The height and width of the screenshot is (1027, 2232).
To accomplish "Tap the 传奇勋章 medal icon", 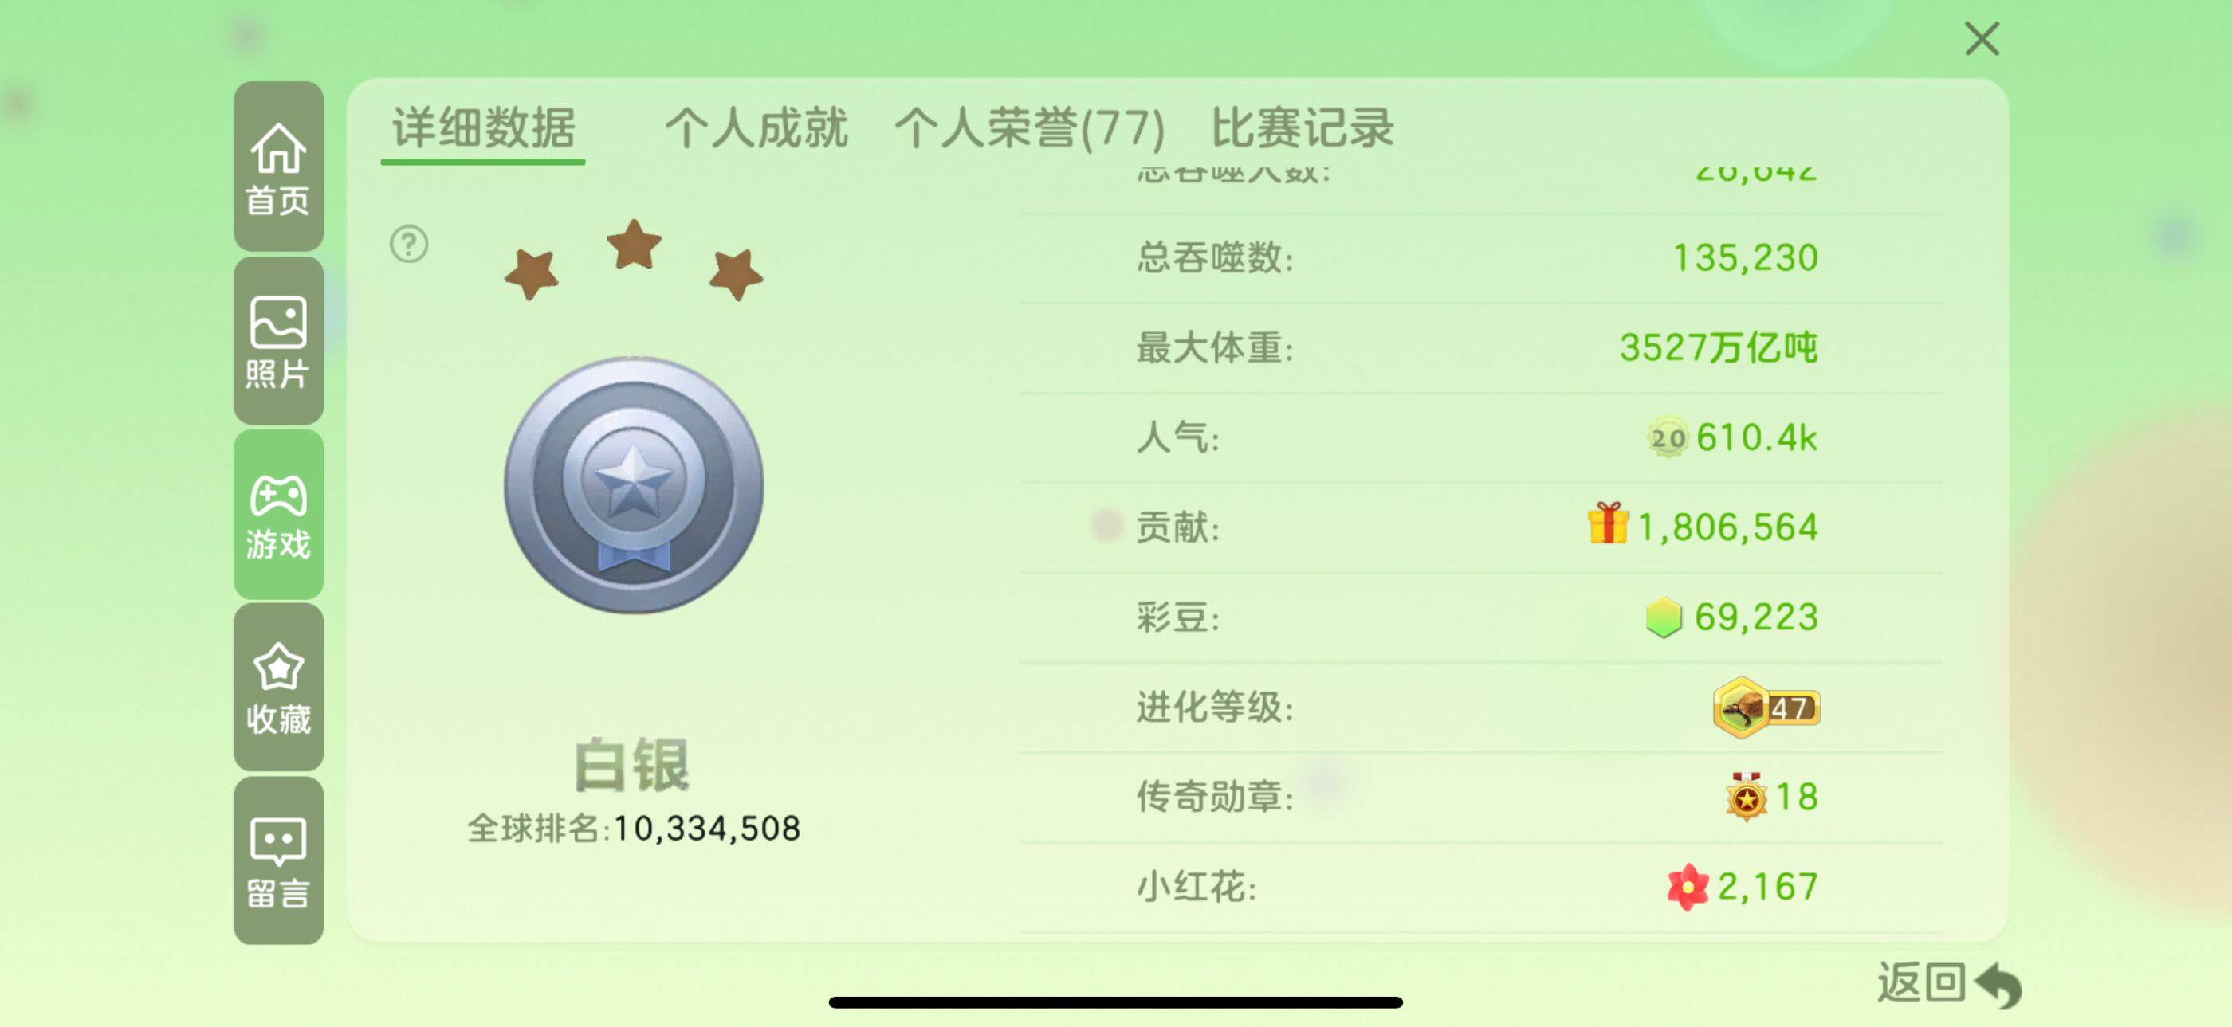I will pos(1746,797).
